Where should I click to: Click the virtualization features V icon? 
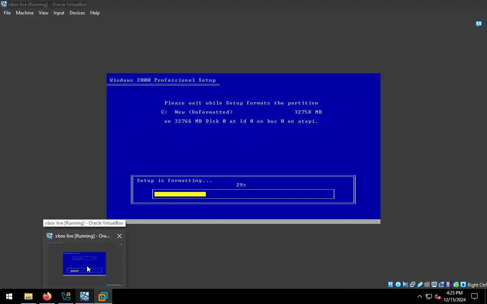coord(449,285)
